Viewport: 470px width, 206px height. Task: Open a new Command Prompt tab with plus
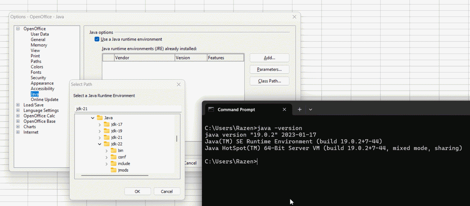(x=299, y=110)
